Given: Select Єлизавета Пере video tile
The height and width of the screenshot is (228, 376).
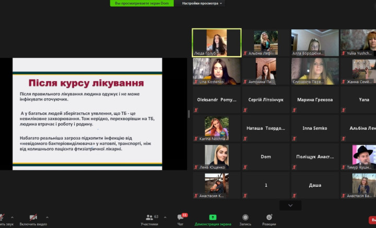Looking at the screenshot, I should (x=315, y=71).
